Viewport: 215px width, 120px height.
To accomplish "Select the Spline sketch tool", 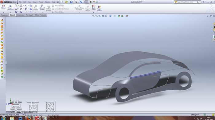I will click(x=26, y=6).
